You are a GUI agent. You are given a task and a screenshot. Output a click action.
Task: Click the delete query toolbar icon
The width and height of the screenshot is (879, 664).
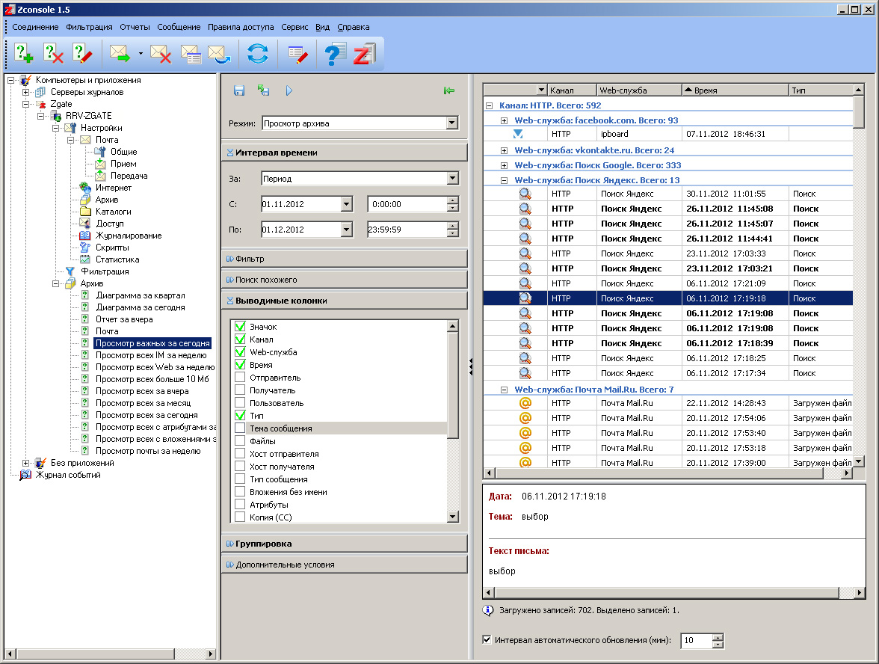point(53,54)
